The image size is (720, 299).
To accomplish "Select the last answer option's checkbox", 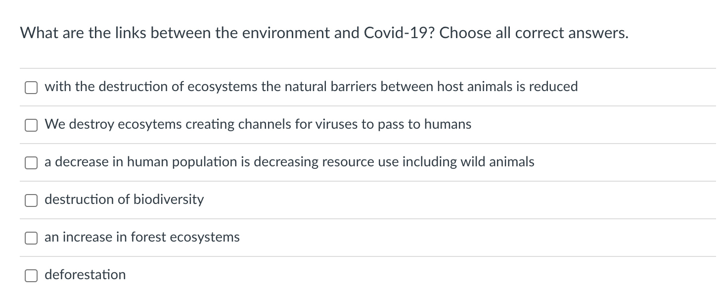I will coord(31,275).
